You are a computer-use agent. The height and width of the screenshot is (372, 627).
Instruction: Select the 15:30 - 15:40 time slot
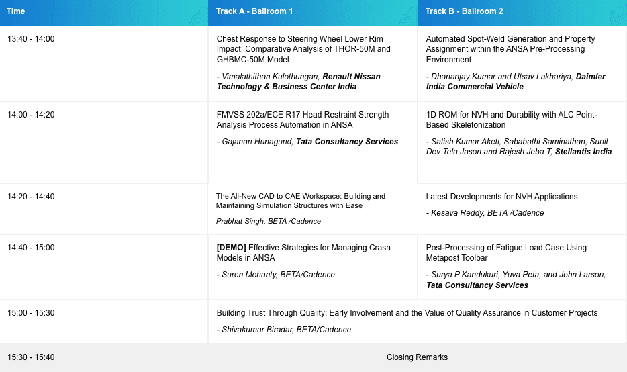tap(31, 357)
